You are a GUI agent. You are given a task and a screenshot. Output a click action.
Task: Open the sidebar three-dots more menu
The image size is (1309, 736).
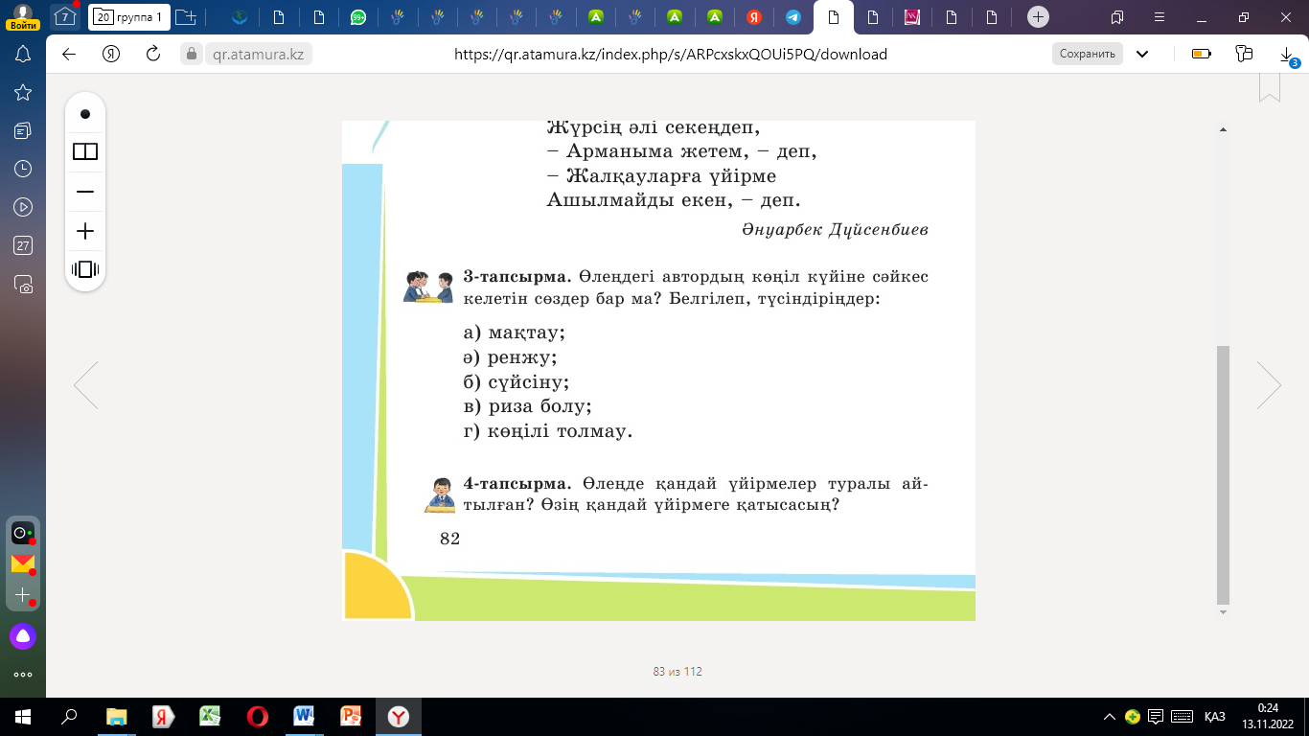coord(23,675)
